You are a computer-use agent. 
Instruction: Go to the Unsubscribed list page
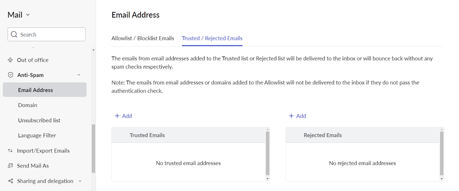(39, 120)
